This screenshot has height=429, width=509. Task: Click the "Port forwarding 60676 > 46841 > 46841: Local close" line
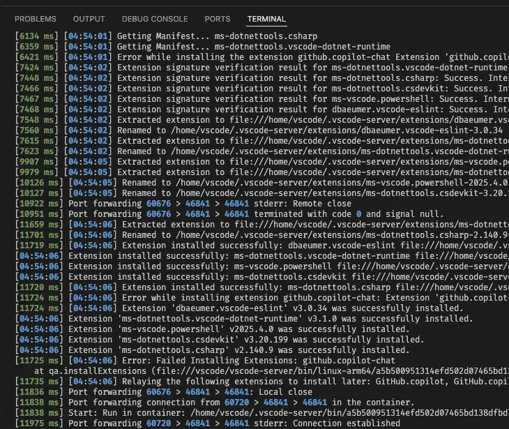click(164, 392)
